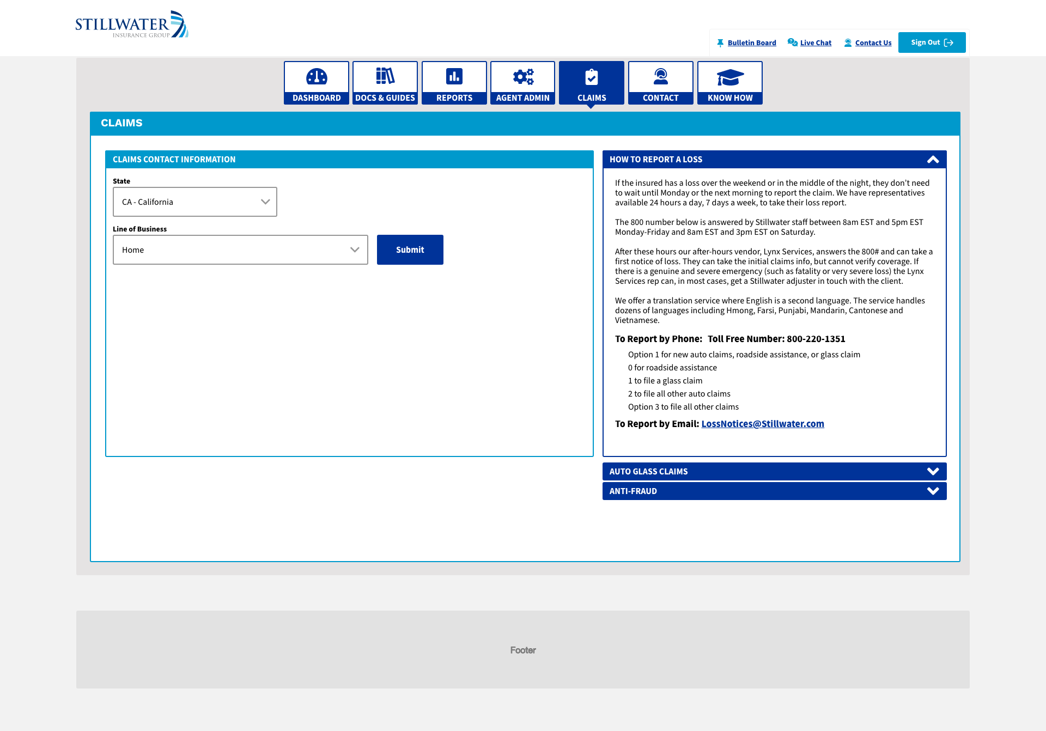This screenshot has height=731, width=1046.
Task: Click the '0 for roadside assistance' line
Action: click(x=672, y=368)
